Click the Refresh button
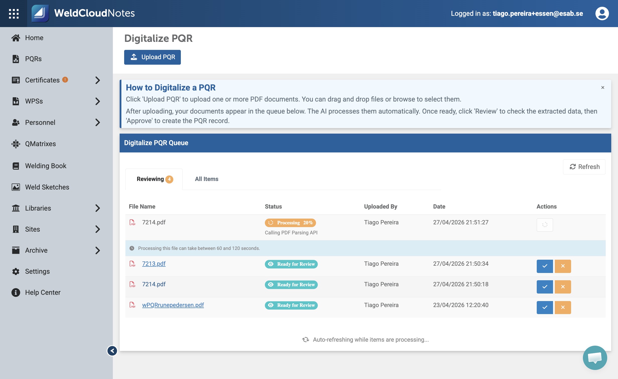The width and height of the screenshot is (618, 379). (x=584, y=167)
